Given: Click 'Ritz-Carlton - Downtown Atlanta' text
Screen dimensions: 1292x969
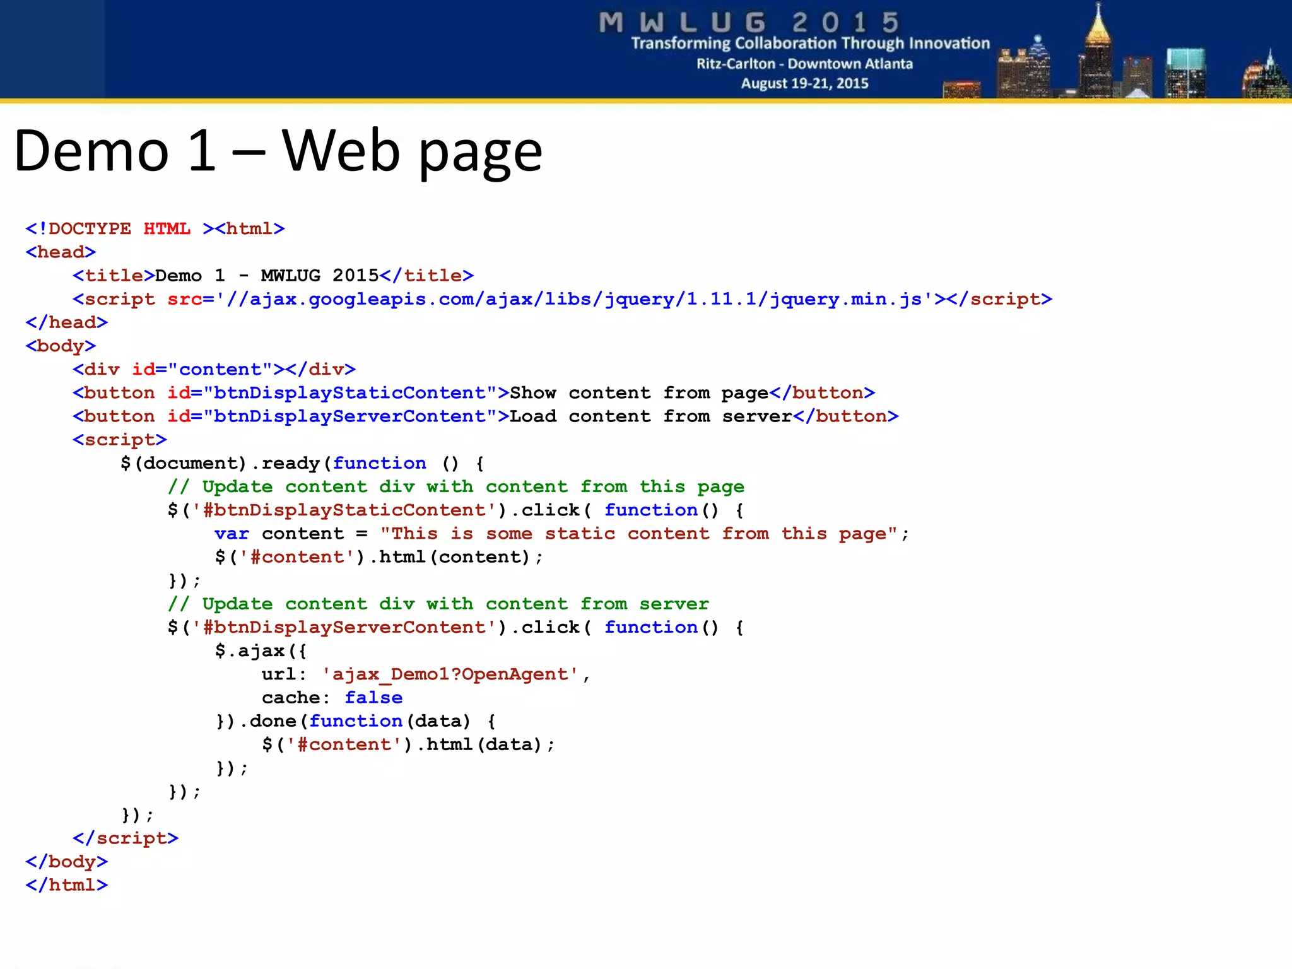Looking at the screenshot, I should [804, 64].
